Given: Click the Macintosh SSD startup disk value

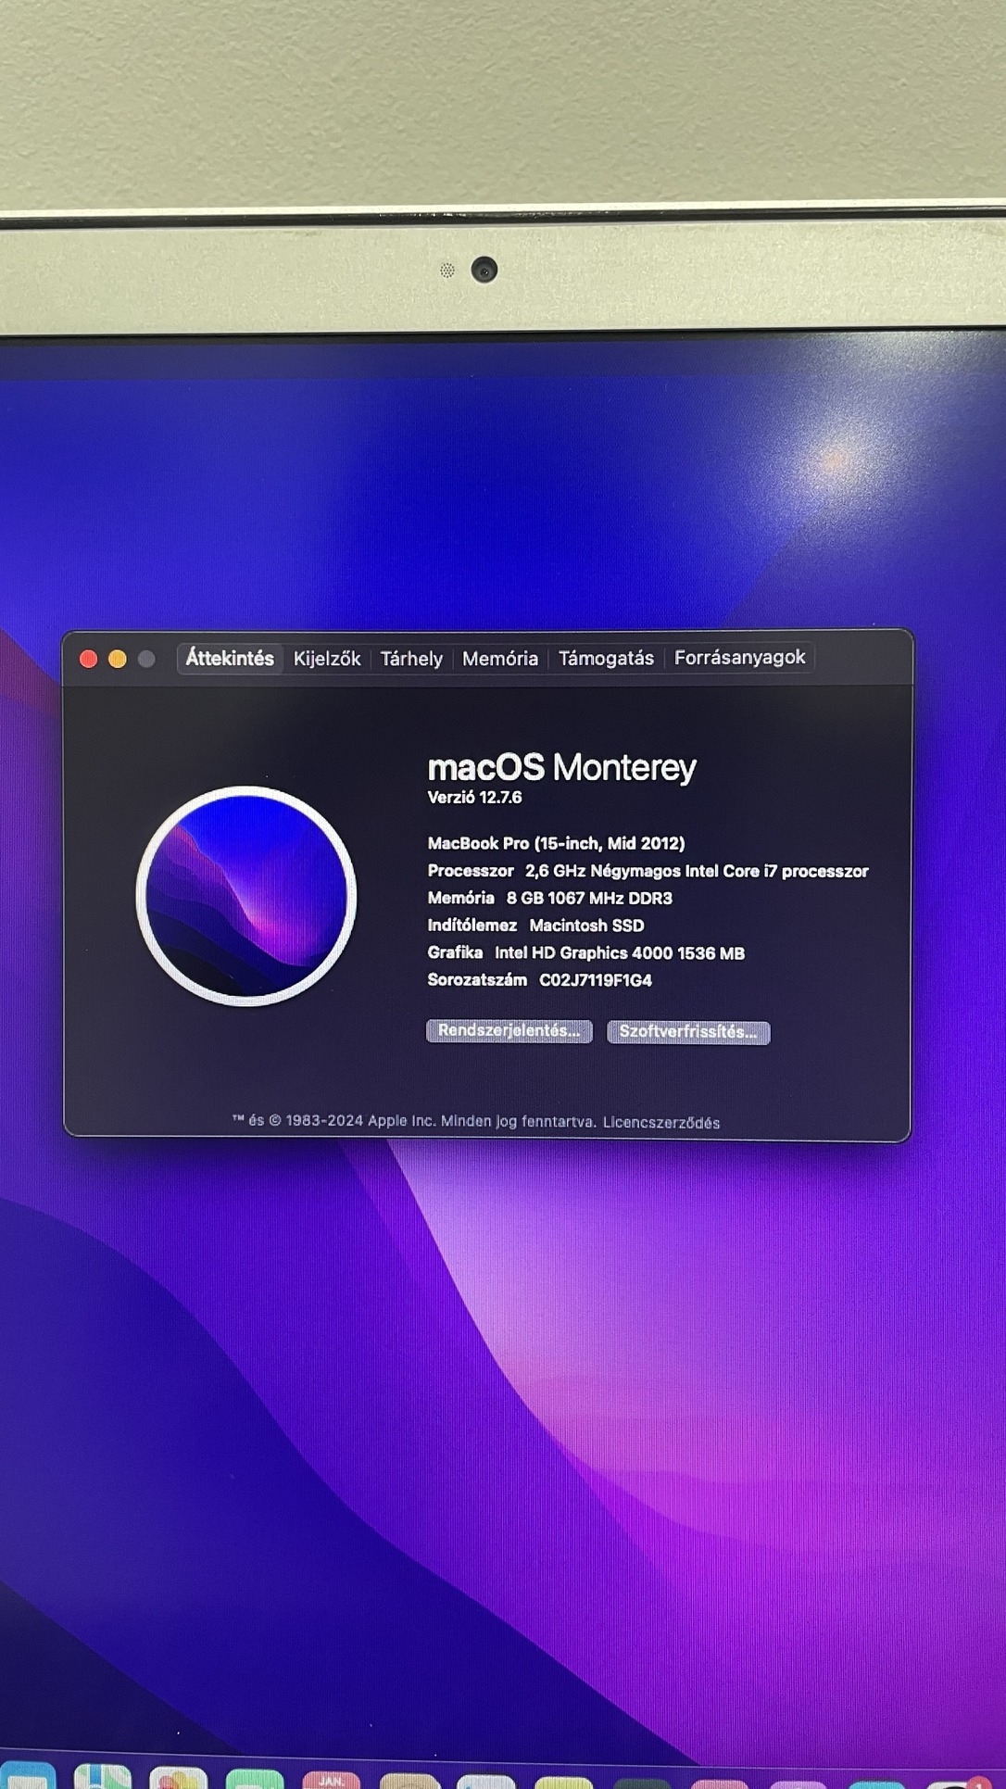Looking at the screenshot, I should coord(586,926).
